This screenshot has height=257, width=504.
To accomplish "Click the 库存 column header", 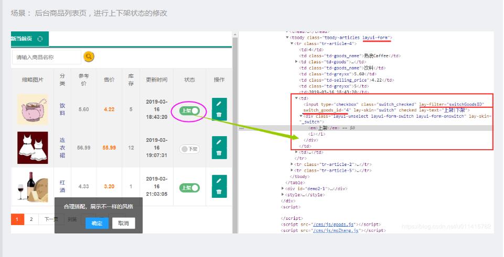I will 131,80.
